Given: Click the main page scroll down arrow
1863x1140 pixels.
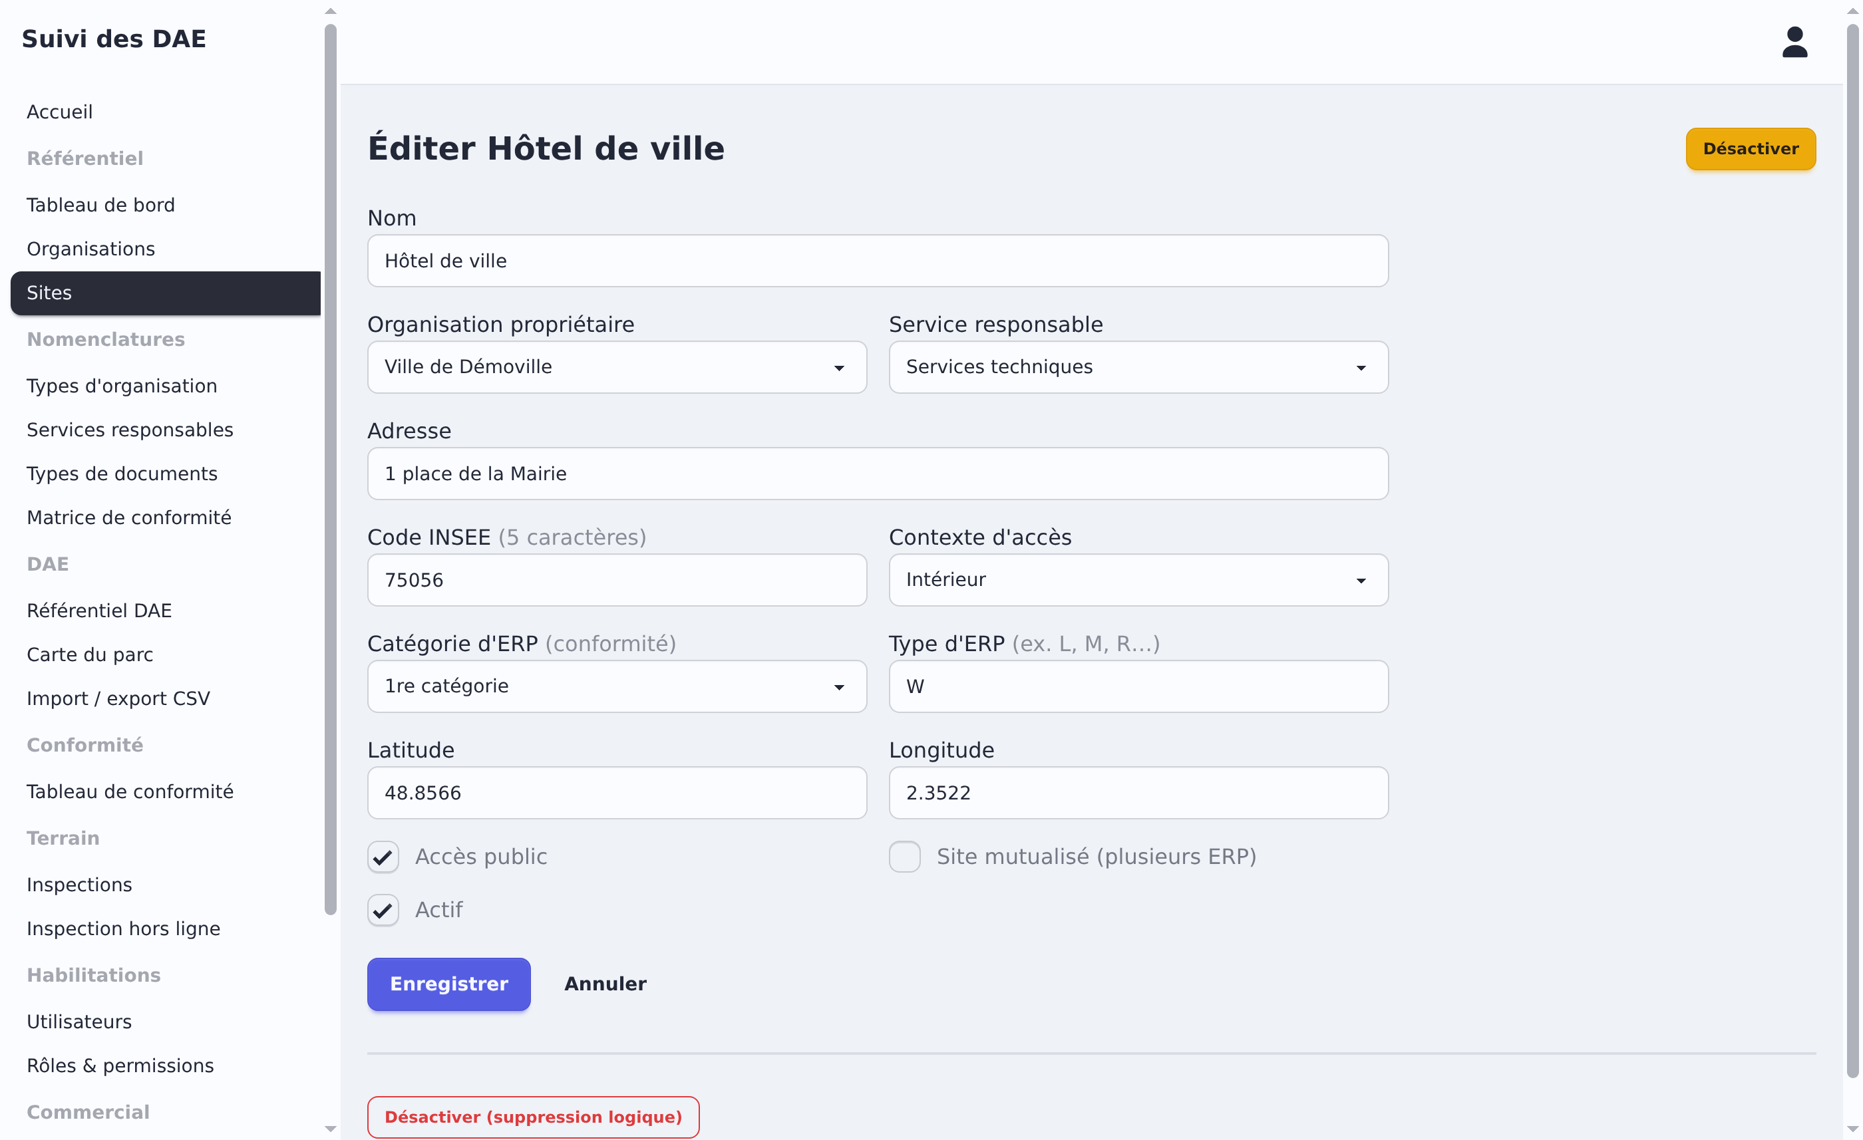Looking at the screenshot, I should tap(1852, 1129).
